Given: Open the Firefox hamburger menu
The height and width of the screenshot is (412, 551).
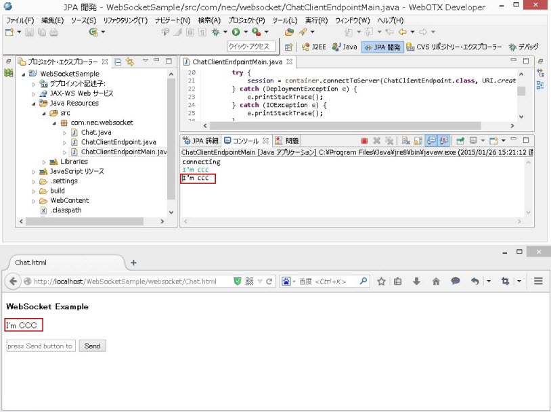Looking at the screenshot, I should (539, 281).
